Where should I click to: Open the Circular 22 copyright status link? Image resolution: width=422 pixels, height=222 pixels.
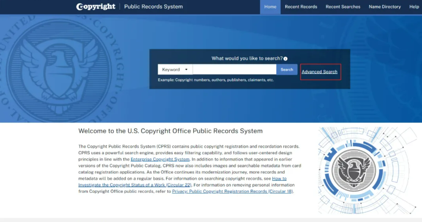(x=135, y=185)
